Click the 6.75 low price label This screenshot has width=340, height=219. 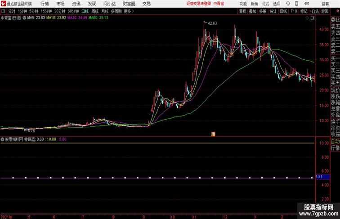point(31,131)
